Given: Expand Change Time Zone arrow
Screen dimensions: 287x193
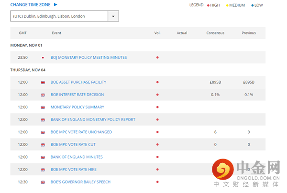Looking at the screenshot, I should coord(55,5).
